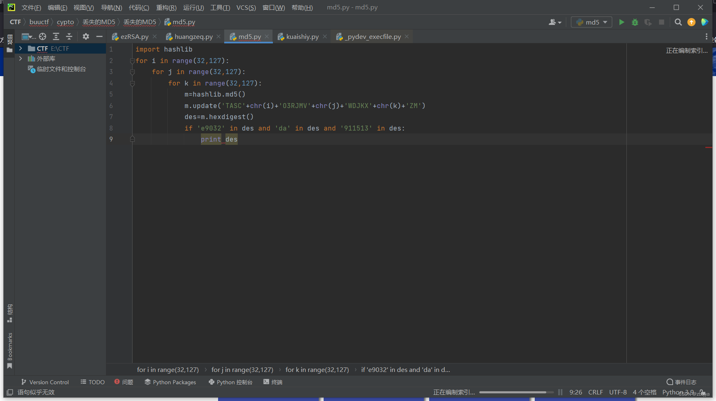This screenshot has height=401, width=716.
Task: Open the 导航(N) menu
Action: [111, 7]
